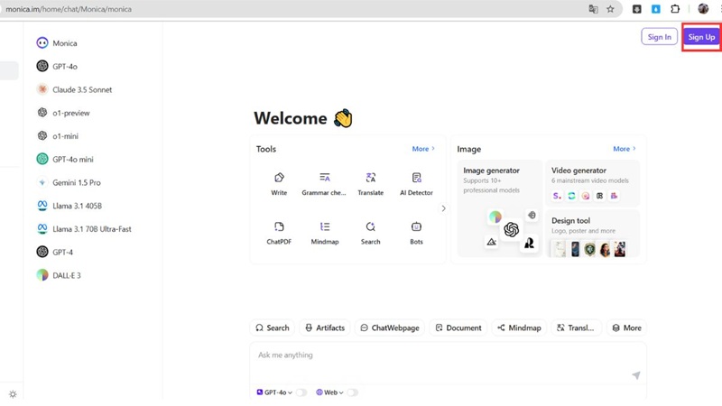Open the Web dropdown in chat box
This screenshot has width=722, height=406.
coord(329,392)
